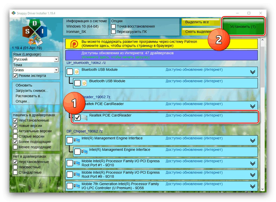Click chipset icon of nested Intel Management Engine Interface row

tap(84, 152)
